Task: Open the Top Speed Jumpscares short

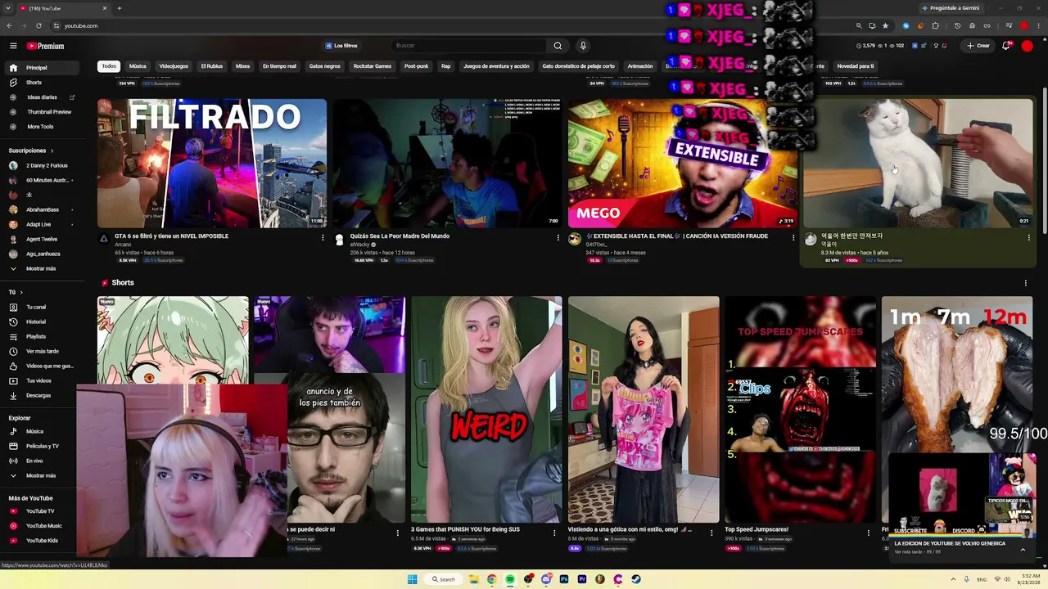Action: (800, 410)
